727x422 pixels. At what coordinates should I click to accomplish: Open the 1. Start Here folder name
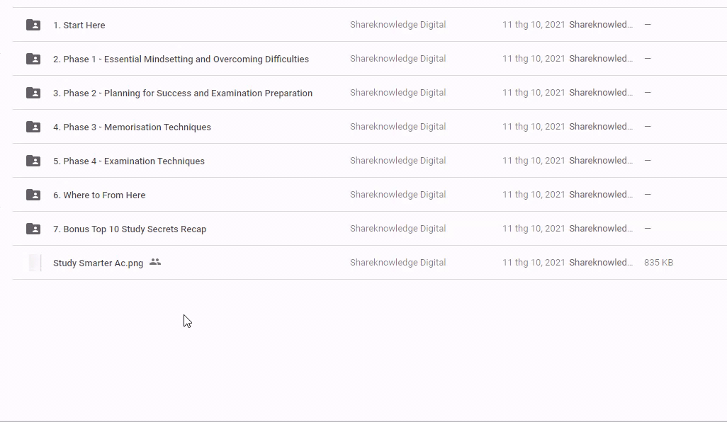click(79, 25)
